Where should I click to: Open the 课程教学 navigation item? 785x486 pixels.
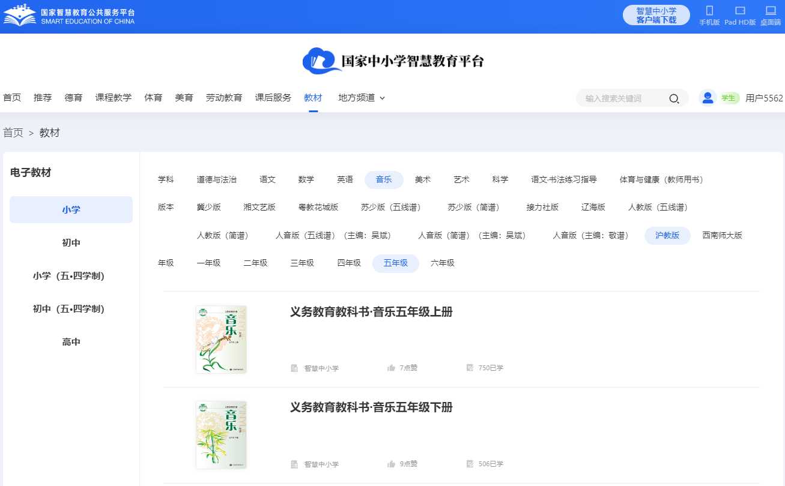coord(114,98)
